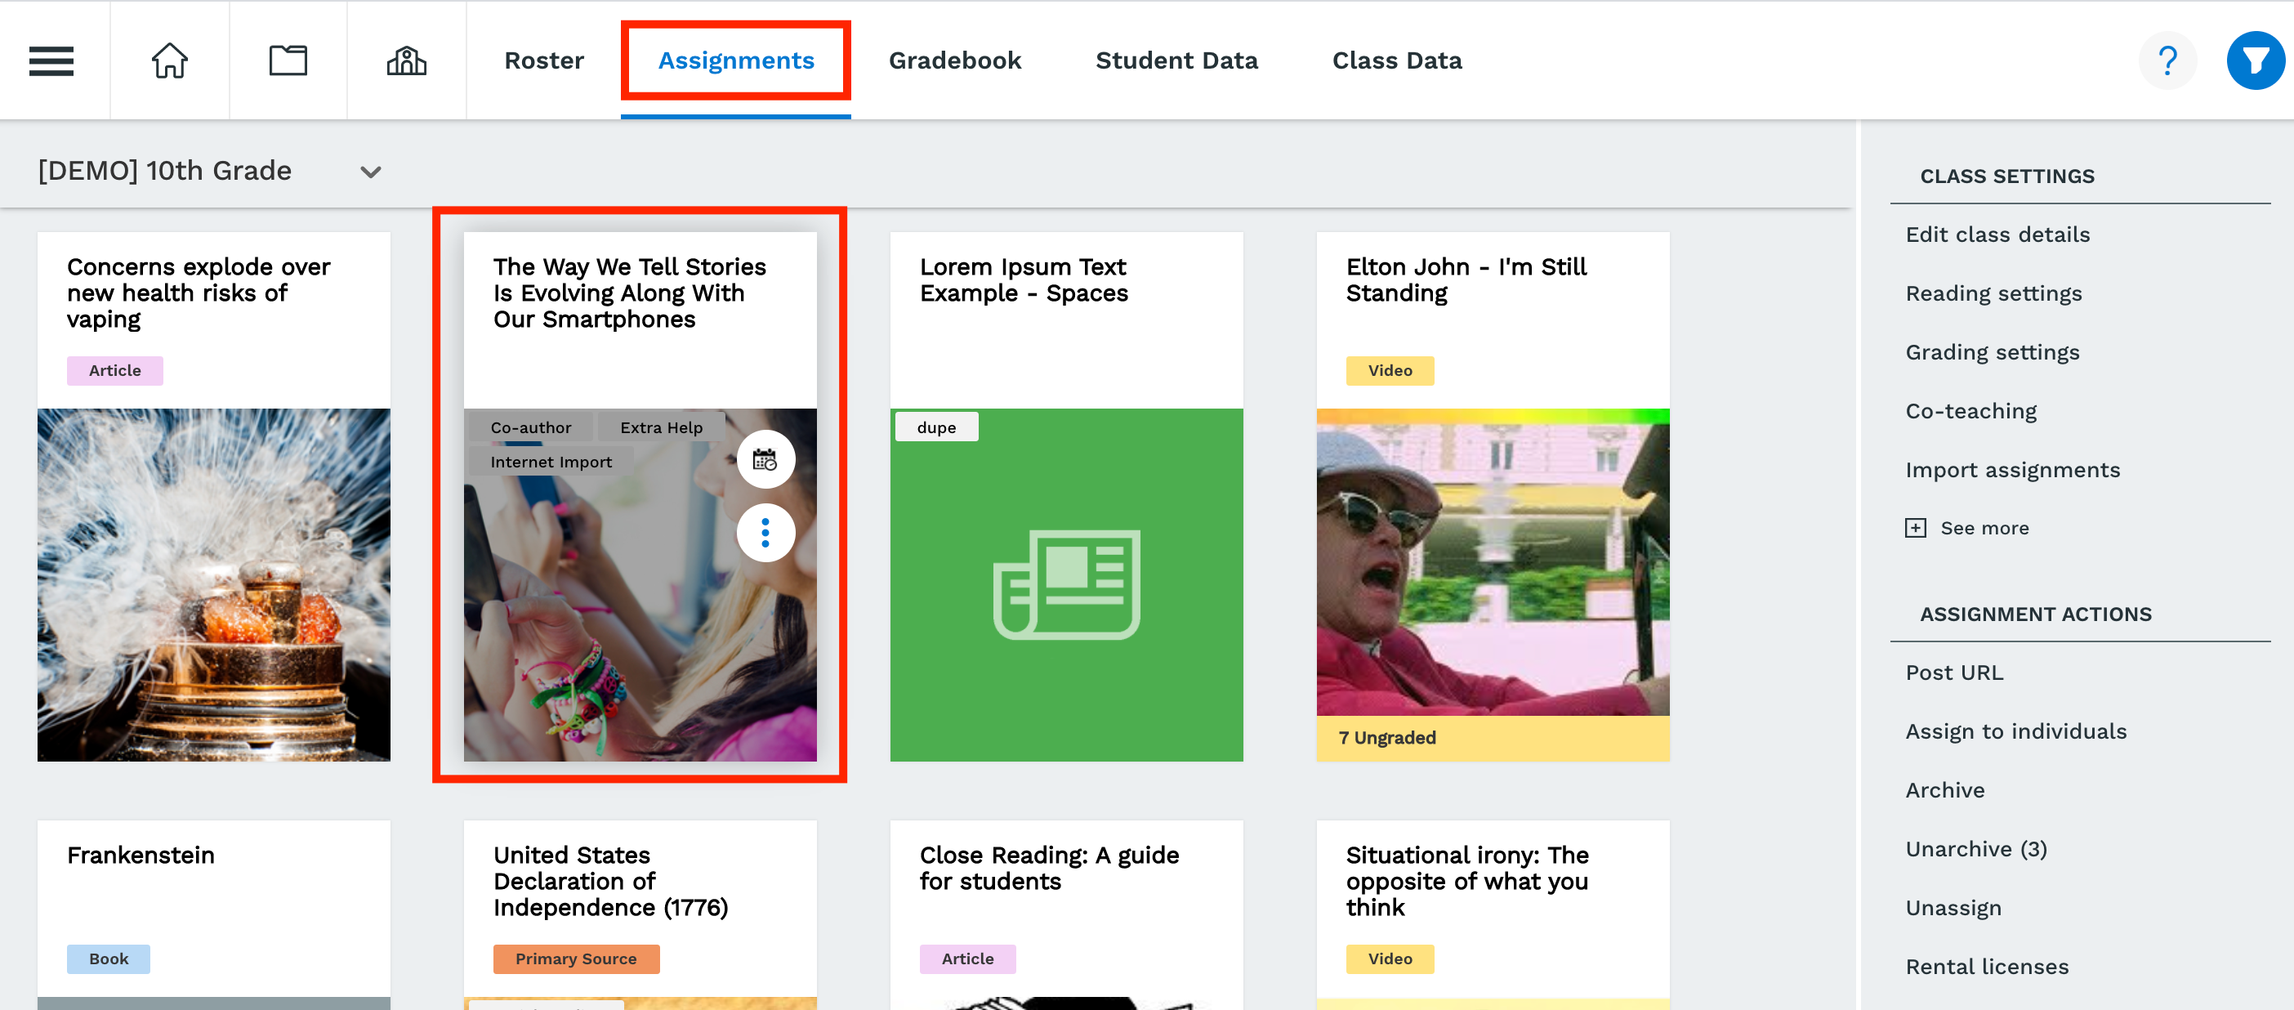This screenshot has height=1010, width=2294.
Task: Open 'United States Declaration of Independence' title
Action: [x=610, y=881]
